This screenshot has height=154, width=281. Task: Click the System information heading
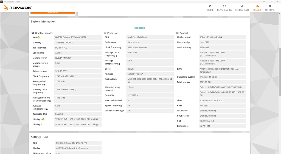43,22
